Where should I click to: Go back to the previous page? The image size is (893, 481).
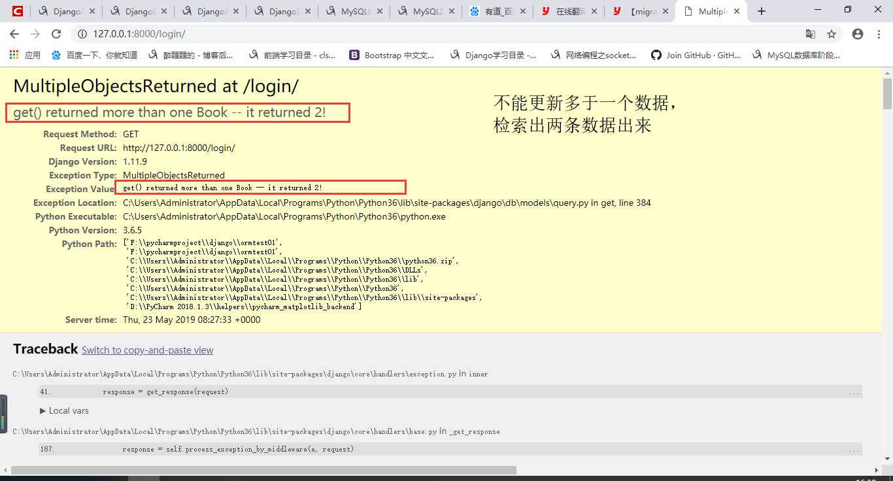tap(14, 34)
